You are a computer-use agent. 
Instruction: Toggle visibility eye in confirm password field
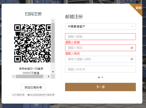tap(132, 59)
